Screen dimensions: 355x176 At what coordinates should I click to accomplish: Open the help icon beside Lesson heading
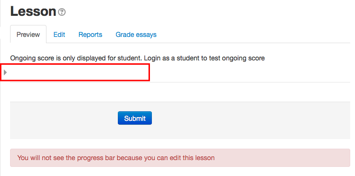point(62,12)
